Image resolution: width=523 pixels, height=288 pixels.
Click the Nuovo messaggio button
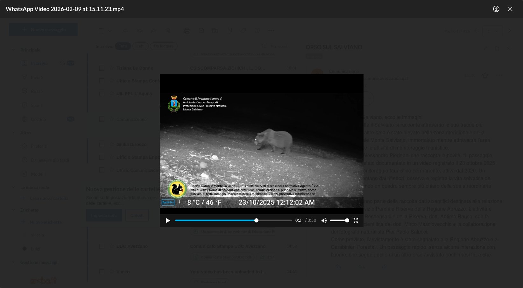point(43,29)
